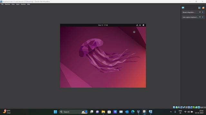Open Microsoft Edge from the taskbar
Screen dimensions: 206x115
133,112
